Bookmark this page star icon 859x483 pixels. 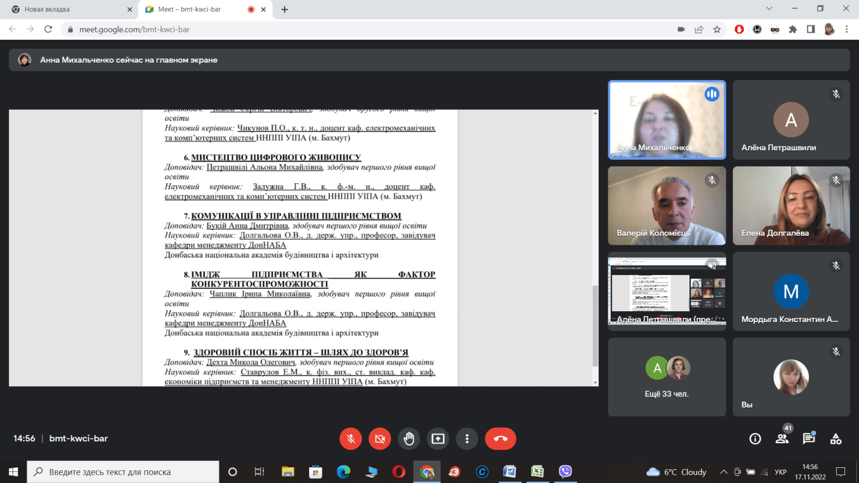coord(717,29)
